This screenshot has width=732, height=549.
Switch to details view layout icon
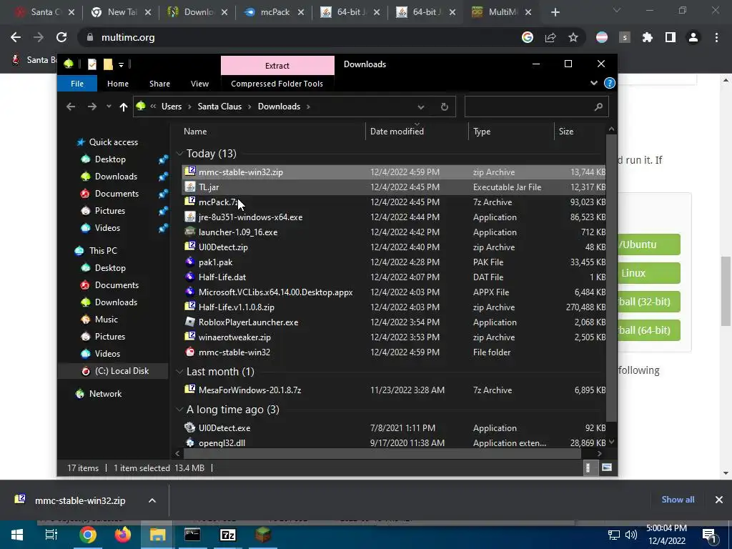click(588, 468)
